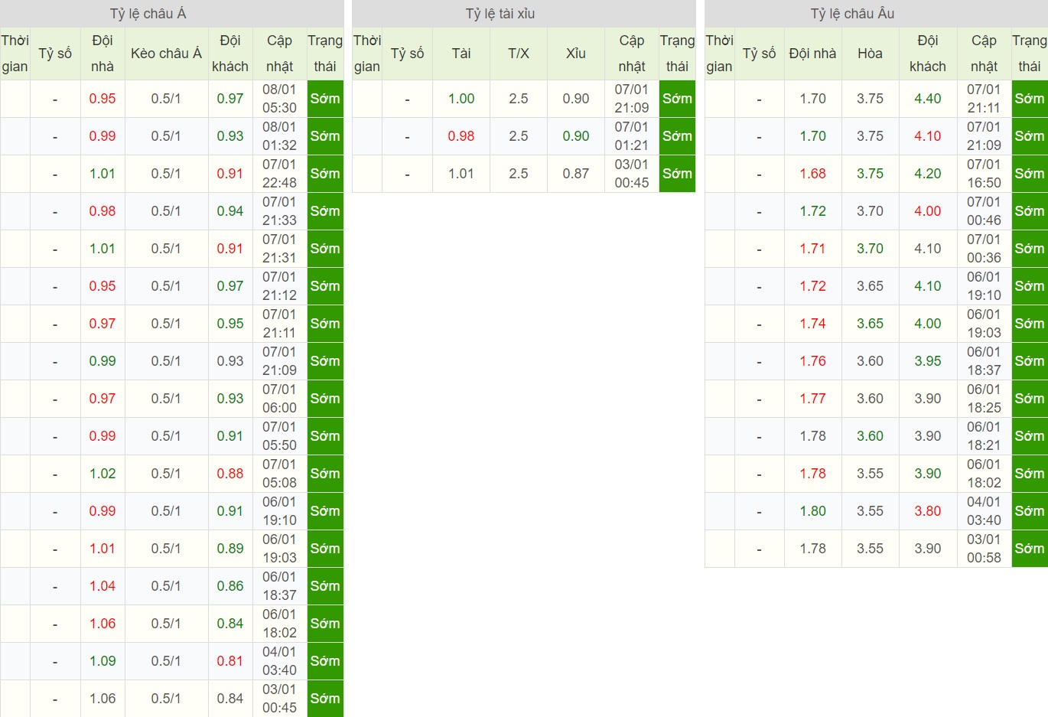
Task: Click the 07/01 06:00 update time cell
Action: pyautogui.click(x=279, y=399)
